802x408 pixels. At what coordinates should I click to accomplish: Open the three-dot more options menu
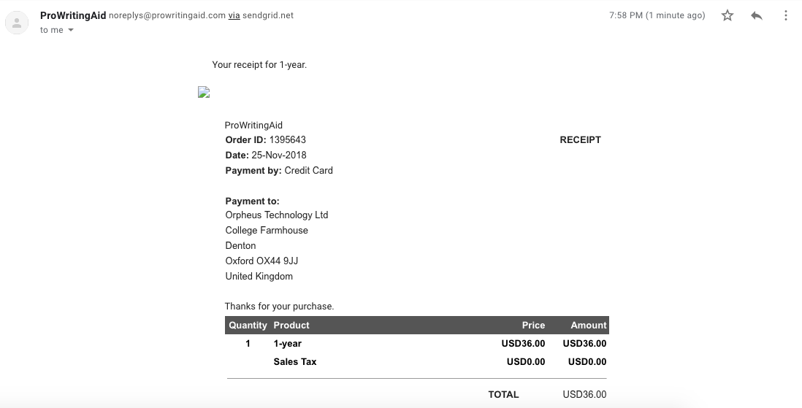coord(786,15)
